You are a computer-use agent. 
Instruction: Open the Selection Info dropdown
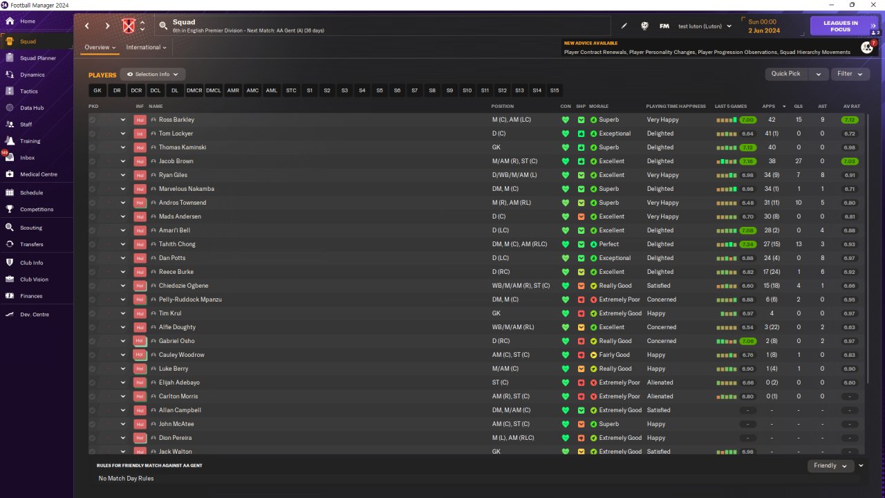click(x=152, y=75)
